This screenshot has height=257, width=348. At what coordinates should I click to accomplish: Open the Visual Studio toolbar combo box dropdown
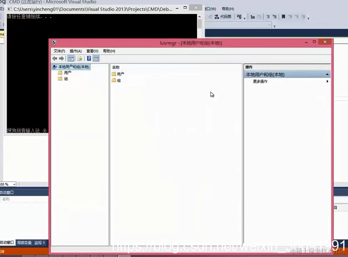pos(270,25)
